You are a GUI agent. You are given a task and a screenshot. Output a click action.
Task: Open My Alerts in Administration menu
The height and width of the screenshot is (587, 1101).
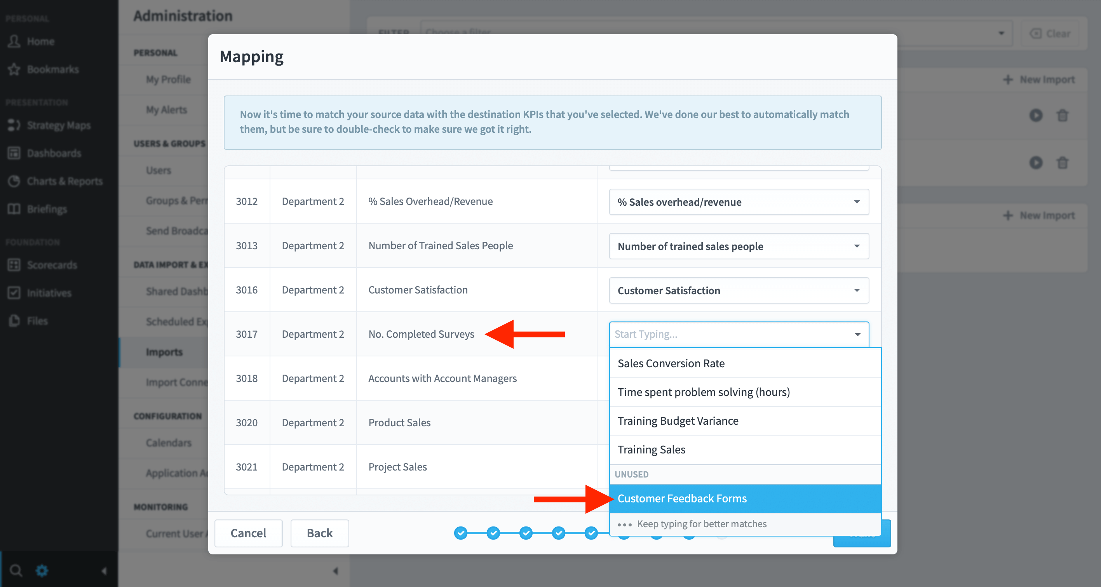(x=166, y=110)
